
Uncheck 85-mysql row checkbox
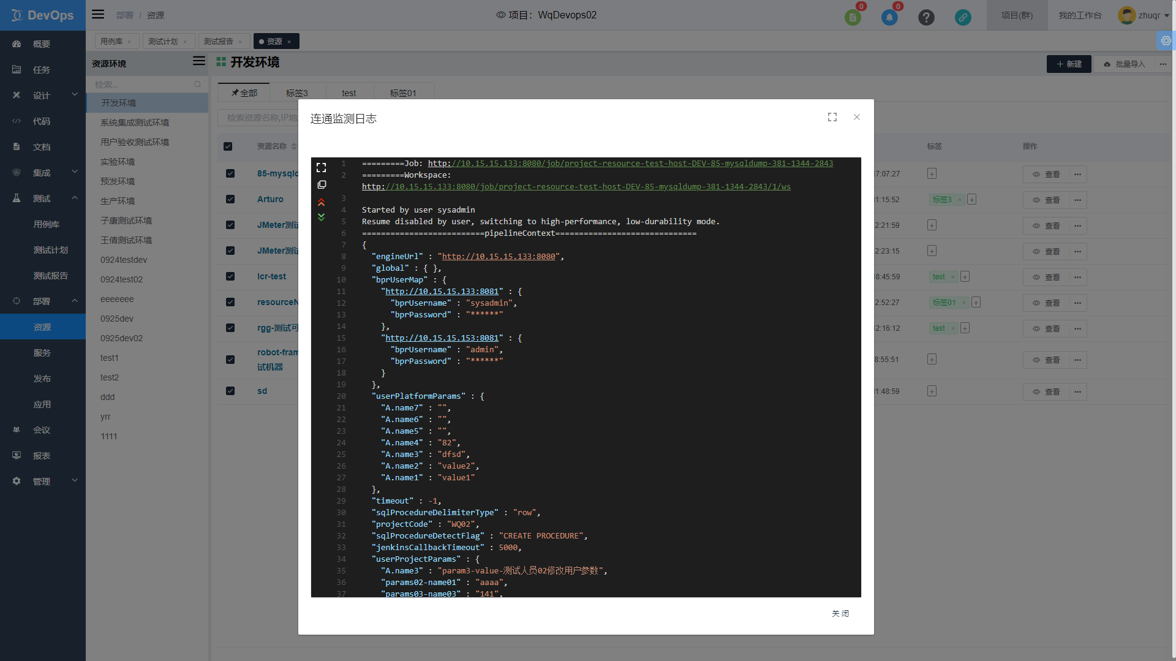click(x=230, y=173)
